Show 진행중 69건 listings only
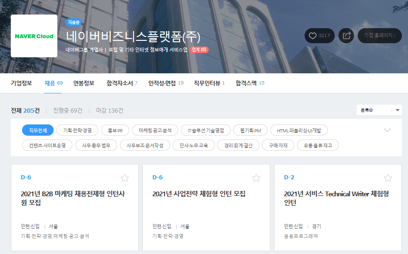Screen dimensions: 408x254 (68, 110)
